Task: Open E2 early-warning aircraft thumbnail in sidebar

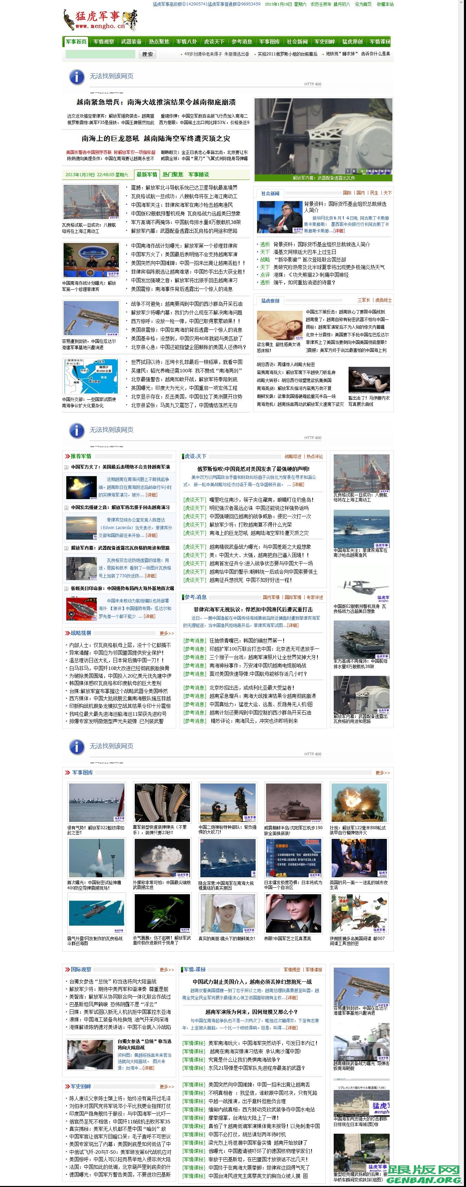Action: 361,584
